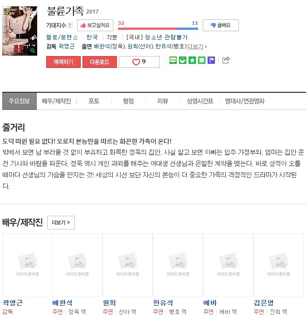Open director 곽영근 profile thumbnail
Image resolution: width=306 pixels, height=323 pixels.
tap(28, 265)
